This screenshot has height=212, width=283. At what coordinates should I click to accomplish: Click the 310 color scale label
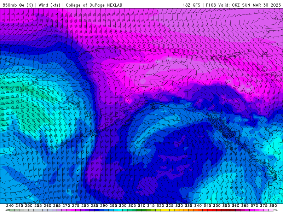141,206
